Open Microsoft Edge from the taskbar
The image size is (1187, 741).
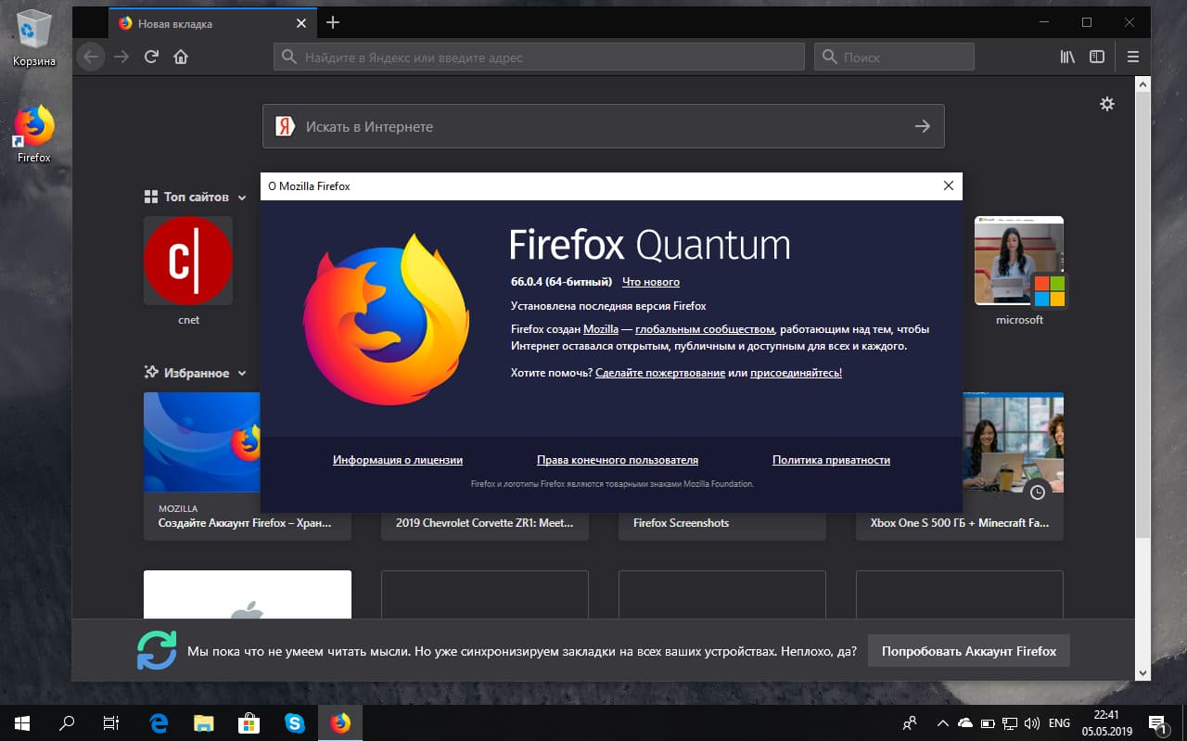point(157,722)
